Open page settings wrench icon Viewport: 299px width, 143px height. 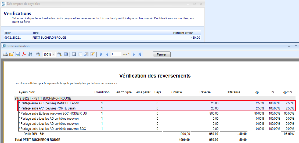(x=86, y=54)
